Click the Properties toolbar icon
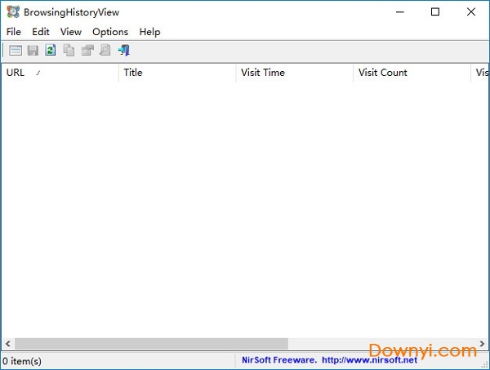490x370 pixels. tap(87, 51)
